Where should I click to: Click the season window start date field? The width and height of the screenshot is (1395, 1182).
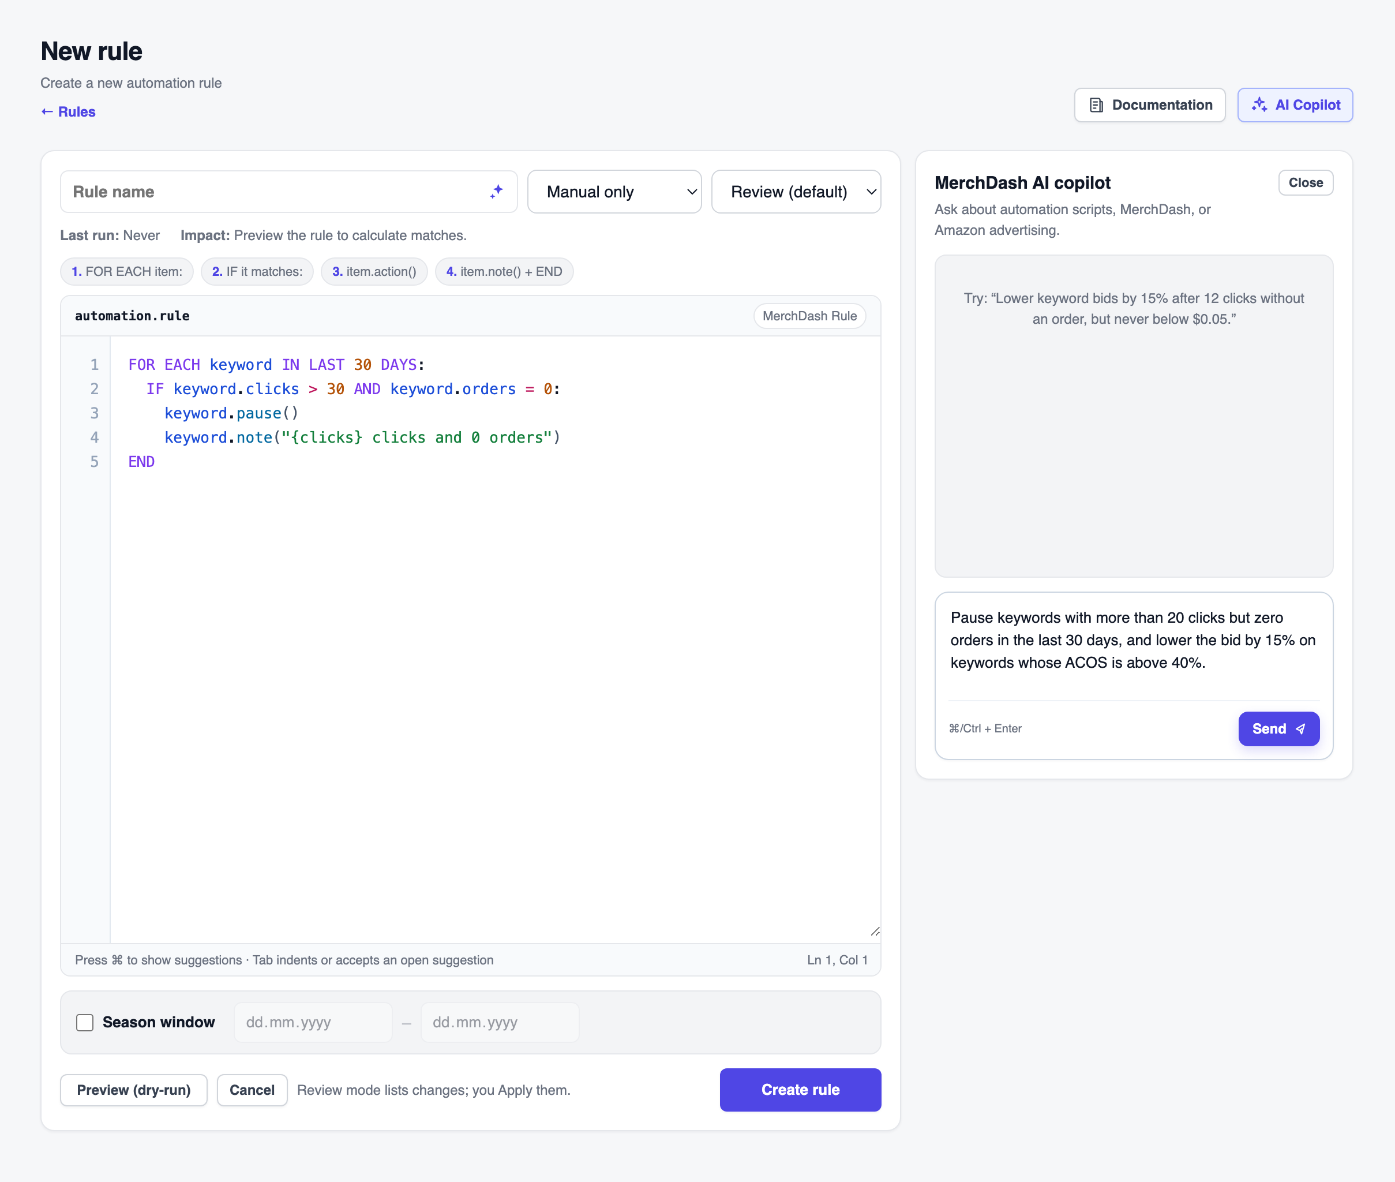pos(313,1023)
